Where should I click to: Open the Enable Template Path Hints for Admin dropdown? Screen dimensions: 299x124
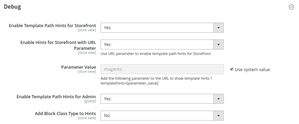point(162,99)
